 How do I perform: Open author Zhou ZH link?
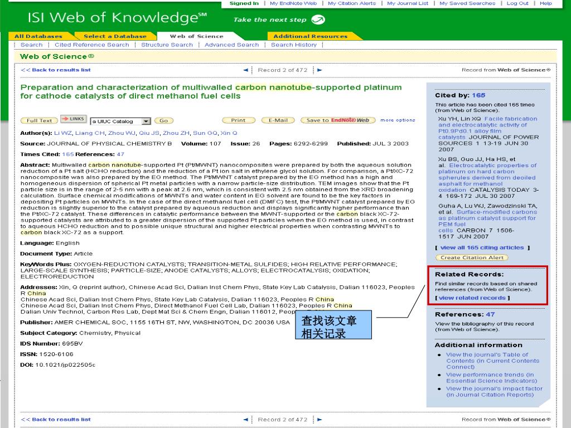(176, 133)
